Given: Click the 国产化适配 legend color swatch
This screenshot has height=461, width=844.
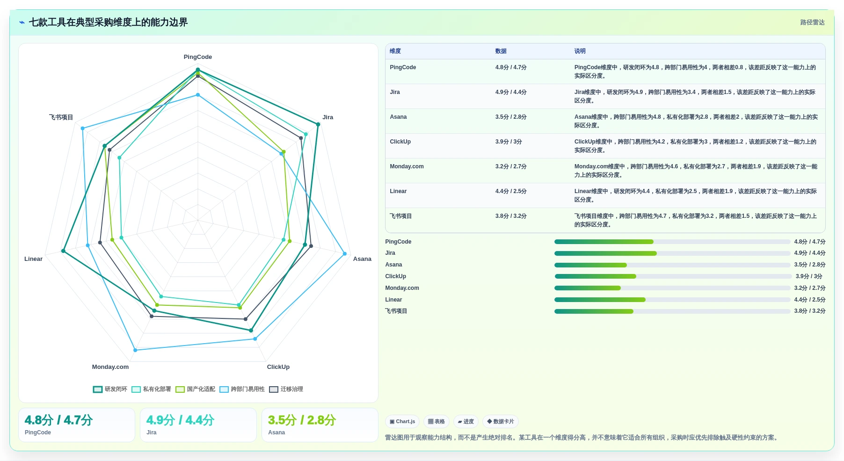Looking at the screenshot, I should point(180,389).
